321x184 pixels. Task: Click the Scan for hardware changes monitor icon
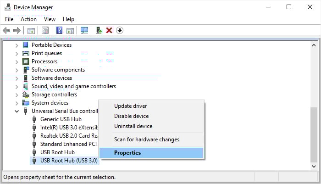coord(84,31)
